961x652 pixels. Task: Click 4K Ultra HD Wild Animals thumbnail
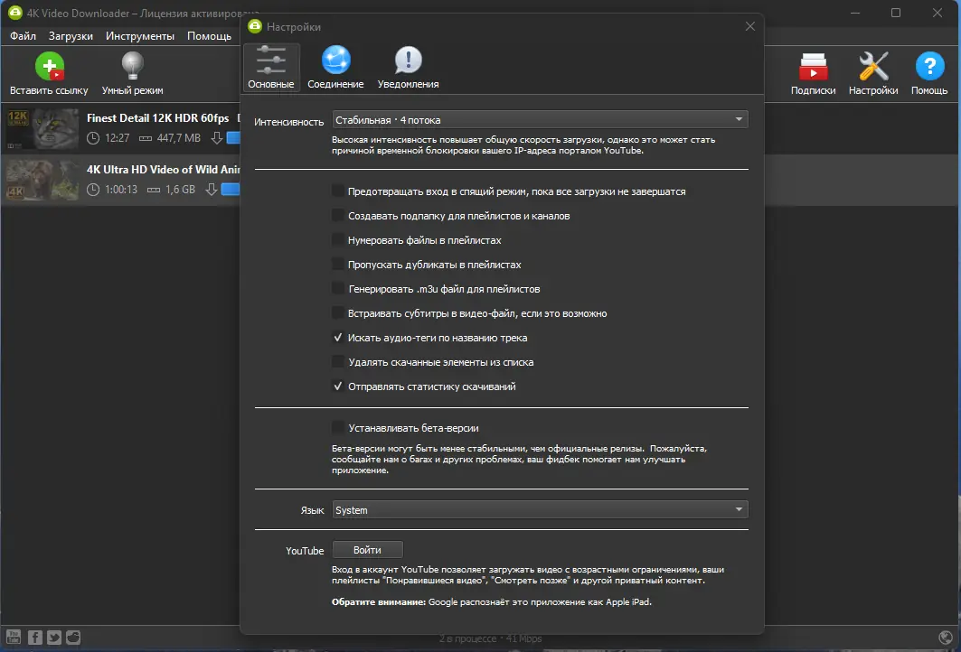click(x=42, y=180)
